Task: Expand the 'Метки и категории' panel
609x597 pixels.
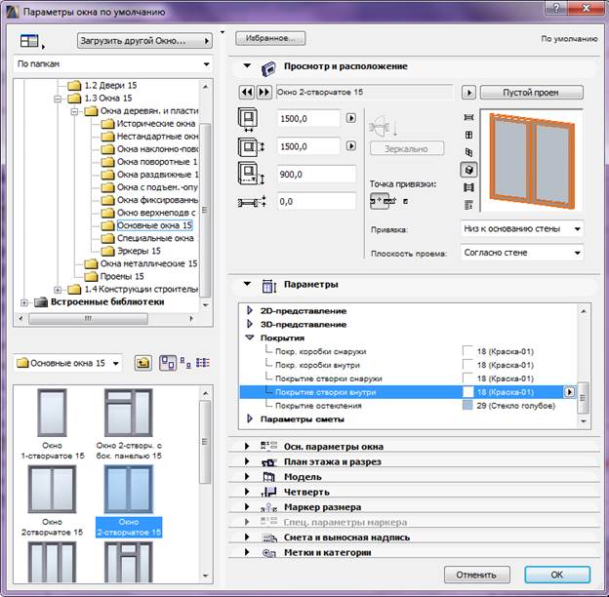Action: [x=247, y=552]
